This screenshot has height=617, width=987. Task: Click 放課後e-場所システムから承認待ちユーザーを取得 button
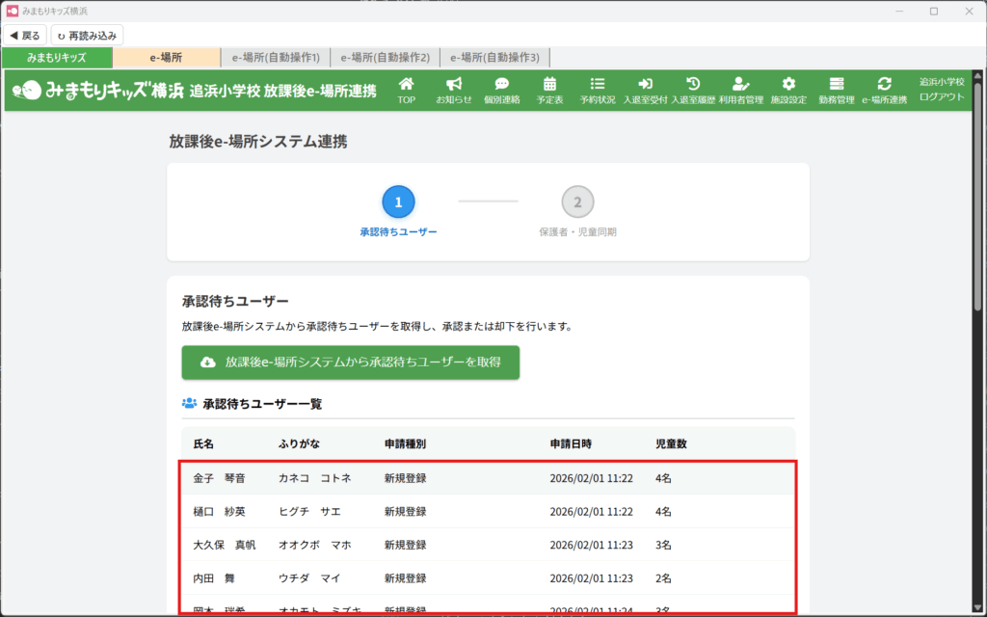pyautogui.click(x=351, y=362)
